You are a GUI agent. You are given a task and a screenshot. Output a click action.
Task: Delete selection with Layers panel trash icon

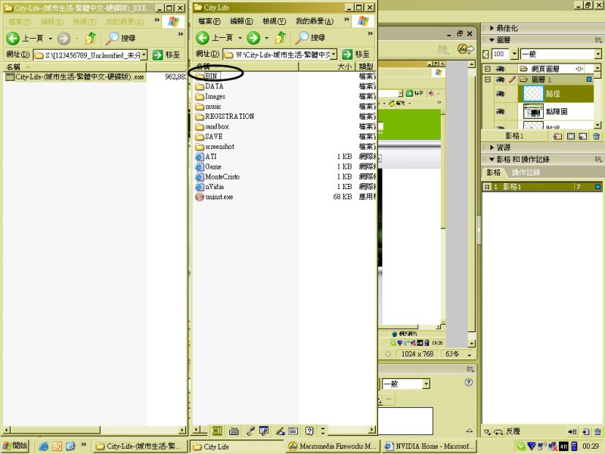pos(597,136)
